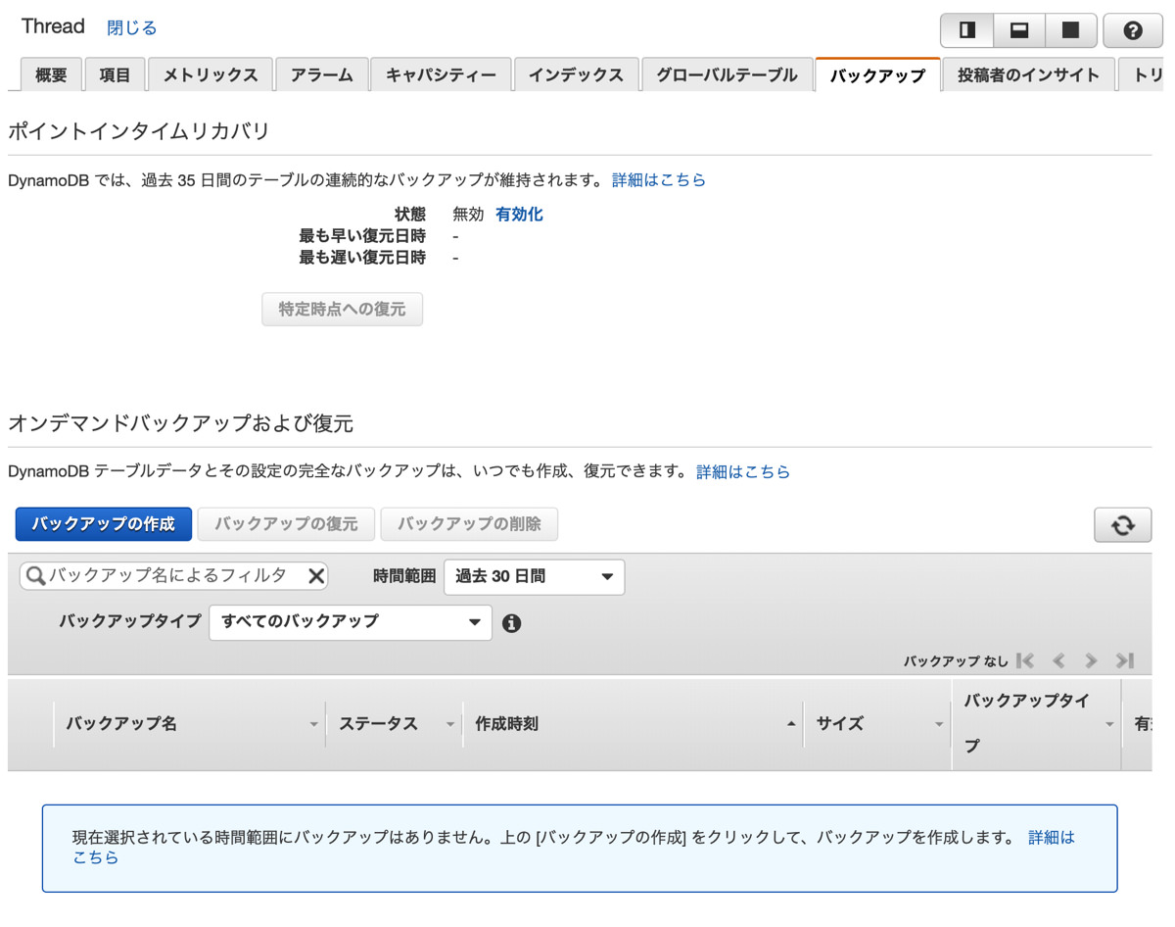Clear the backup name filter with X icon
Image resolution: width=1175 pixels, height=927 pixels.
point(315,576)
